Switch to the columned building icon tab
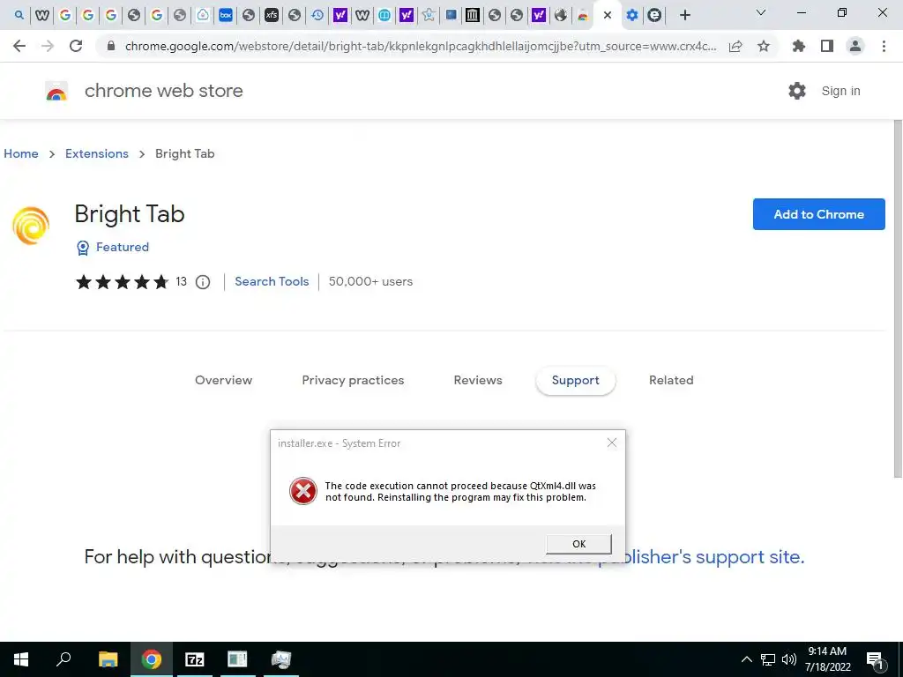 473,15
